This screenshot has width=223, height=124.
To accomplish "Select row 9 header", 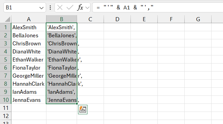I will [x=5, y=92].
